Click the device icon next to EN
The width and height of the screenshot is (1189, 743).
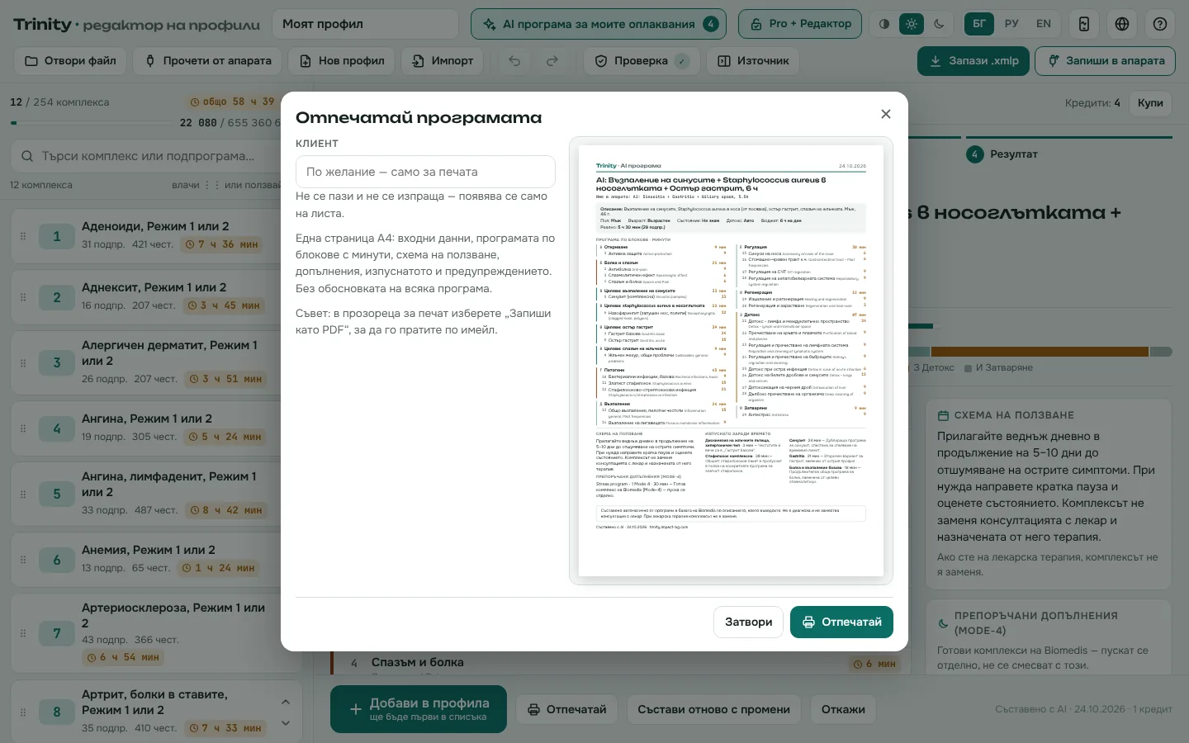(1084, 24)
